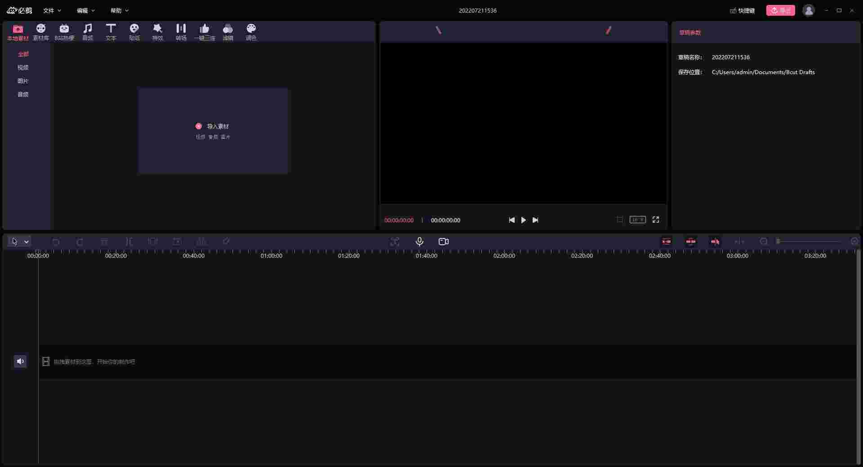This screenshot has width=863, height=467.
Task: Open the 调色 color grading palette
Action: click(x=251, y=32)
